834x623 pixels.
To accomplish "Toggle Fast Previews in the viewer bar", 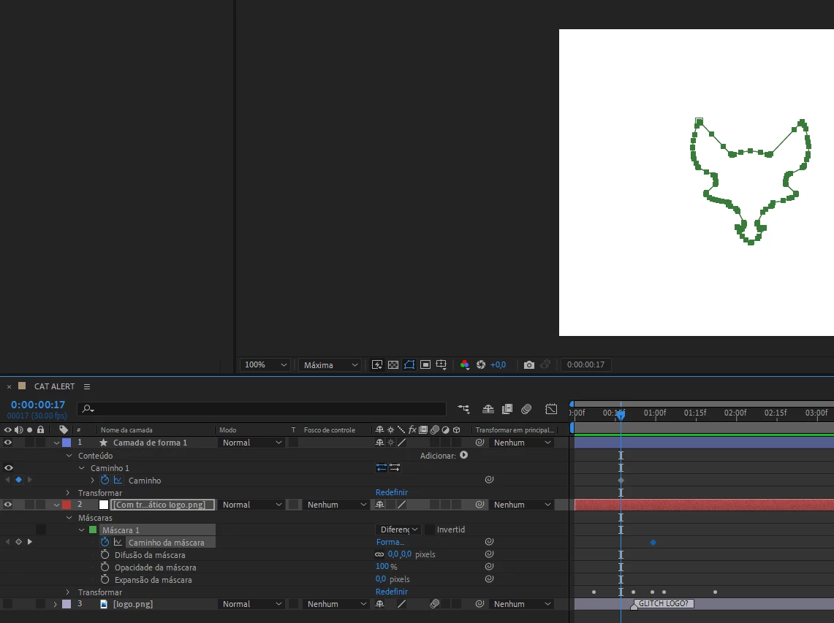I will [x=377, y=364].
